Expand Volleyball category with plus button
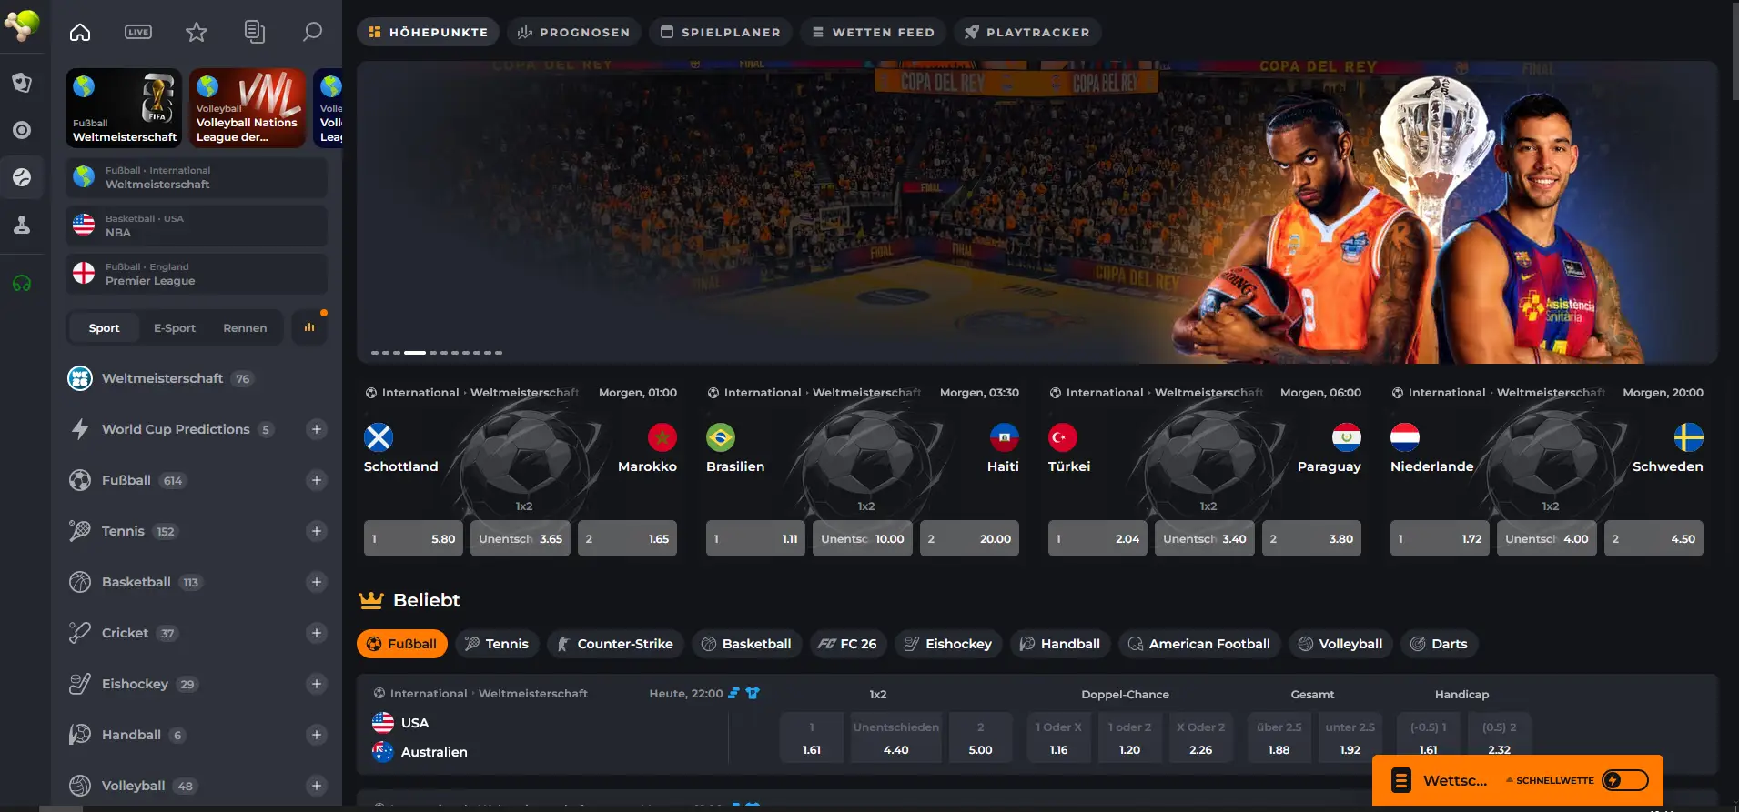Image resolution: width=1739 pixels, height=812 pixels. click(317, 786)
